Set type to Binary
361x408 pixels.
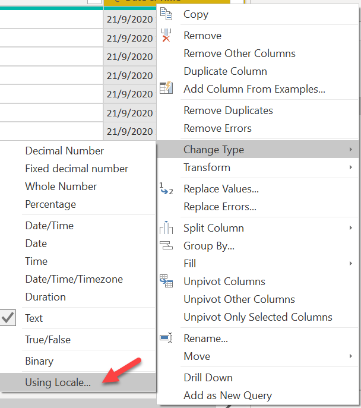tap(39, 361)
